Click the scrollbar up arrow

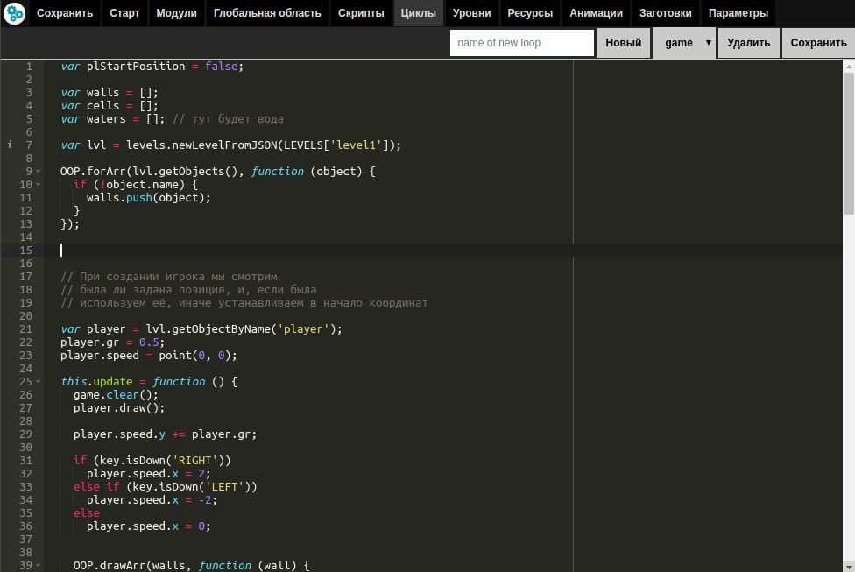[849, 66]
